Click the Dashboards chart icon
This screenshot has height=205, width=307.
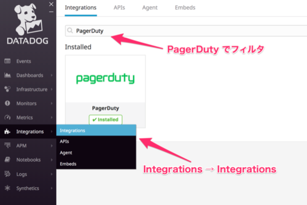click(7, 75)
